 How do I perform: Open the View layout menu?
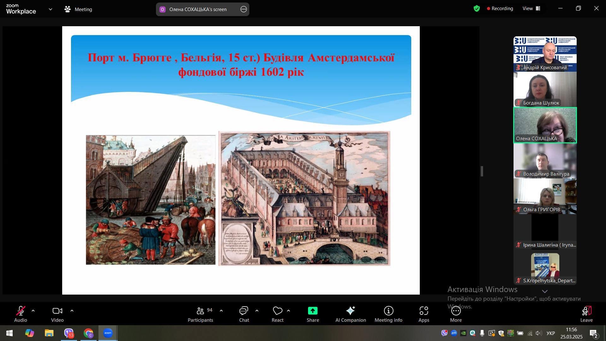click(x=532, y=9)
